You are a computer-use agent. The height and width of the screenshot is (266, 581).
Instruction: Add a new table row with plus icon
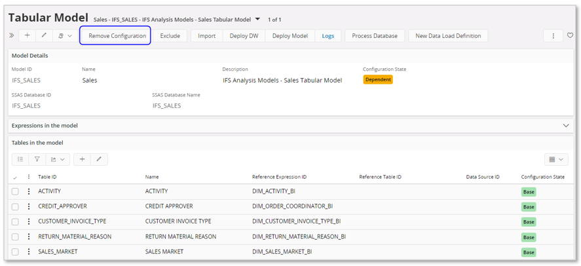click(x=82, y=159)
